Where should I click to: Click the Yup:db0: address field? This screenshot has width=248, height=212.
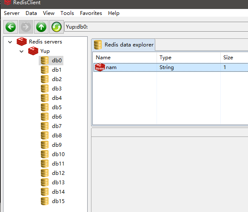tap(156, 27)
